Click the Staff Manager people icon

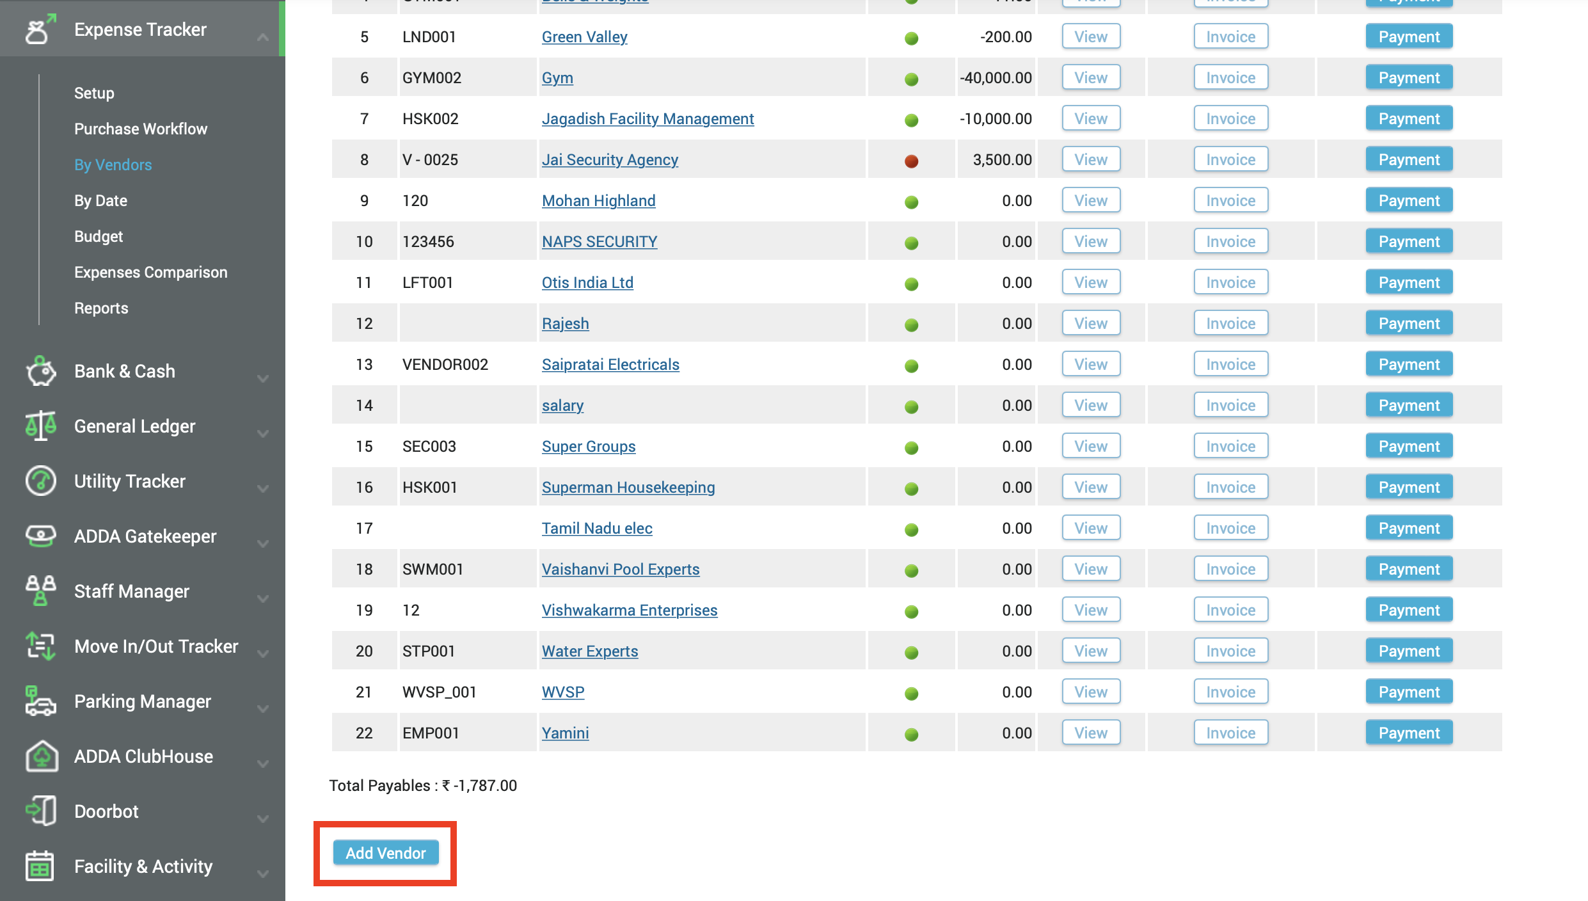tap(40, 591)
